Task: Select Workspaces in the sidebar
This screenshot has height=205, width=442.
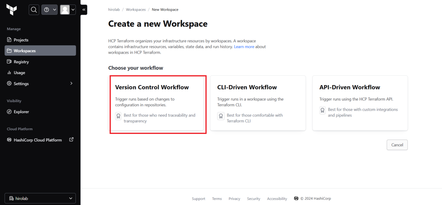Action: tap(40, 51)
